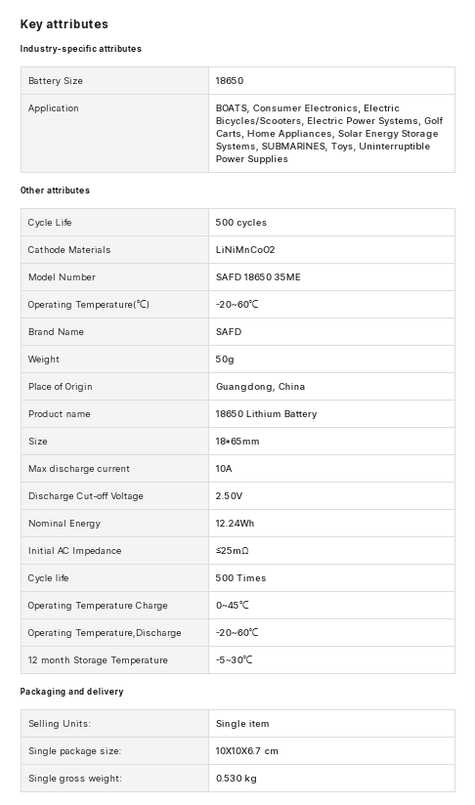Screen dimensions: 475x805
Task: Select the Weight value 50g
Action: point(225,360)
